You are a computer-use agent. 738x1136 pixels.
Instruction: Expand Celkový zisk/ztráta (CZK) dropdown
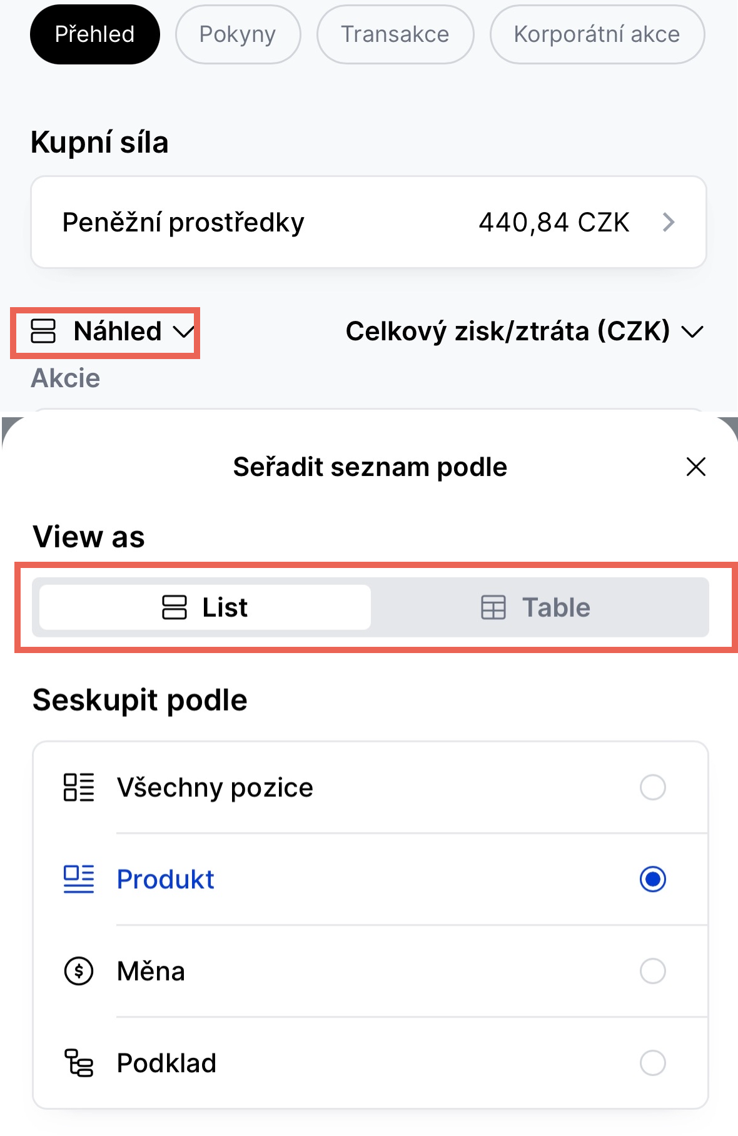tap(692, 332)
